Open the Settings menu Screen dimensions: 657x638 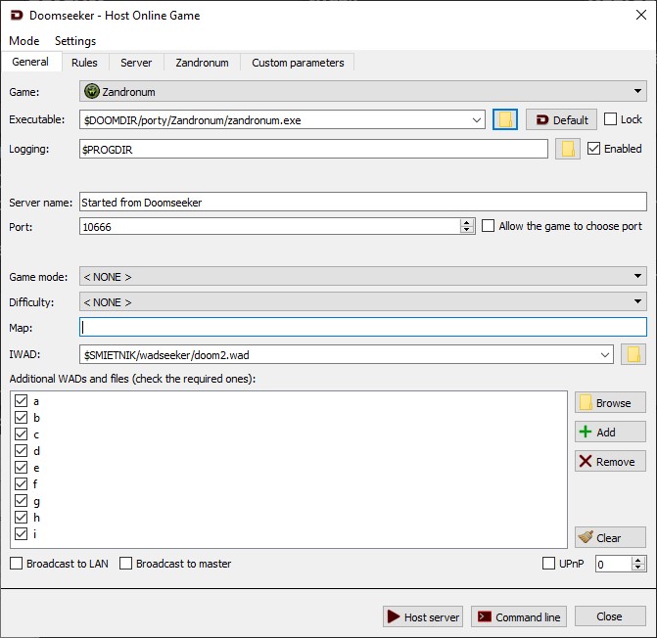point(75,41)
